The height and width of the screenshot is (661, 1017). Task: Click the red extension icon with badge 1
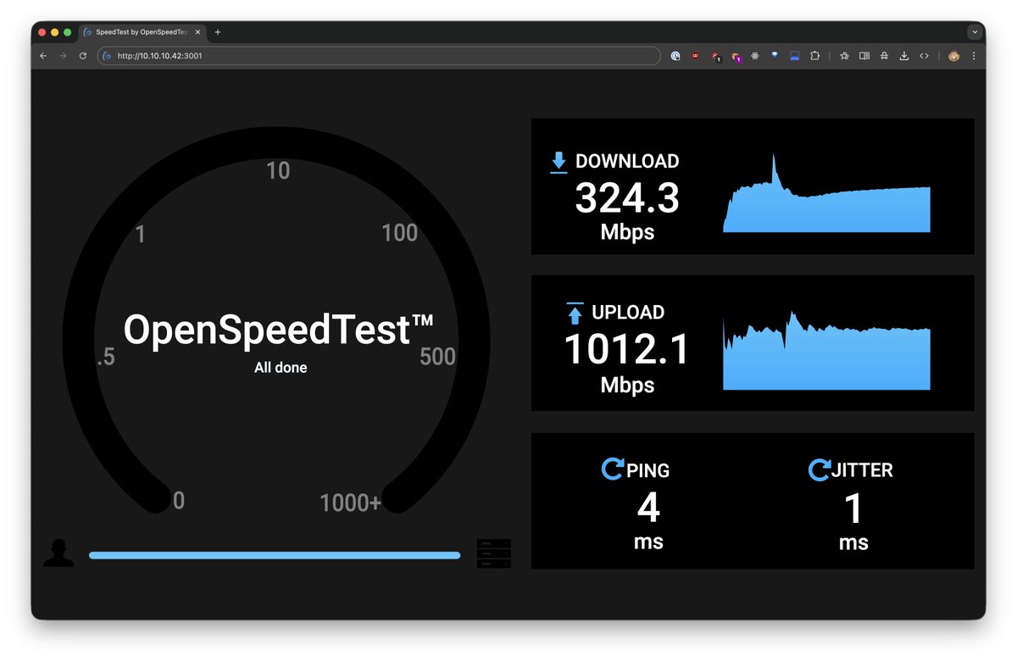point(716,57)
